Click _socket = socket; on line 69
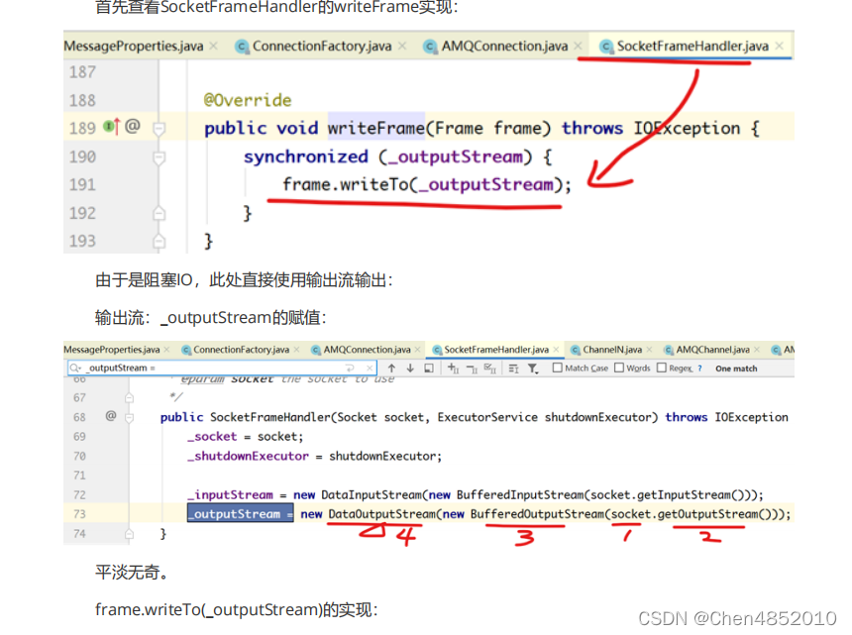The image size is (852, 635). pos(245,437)
